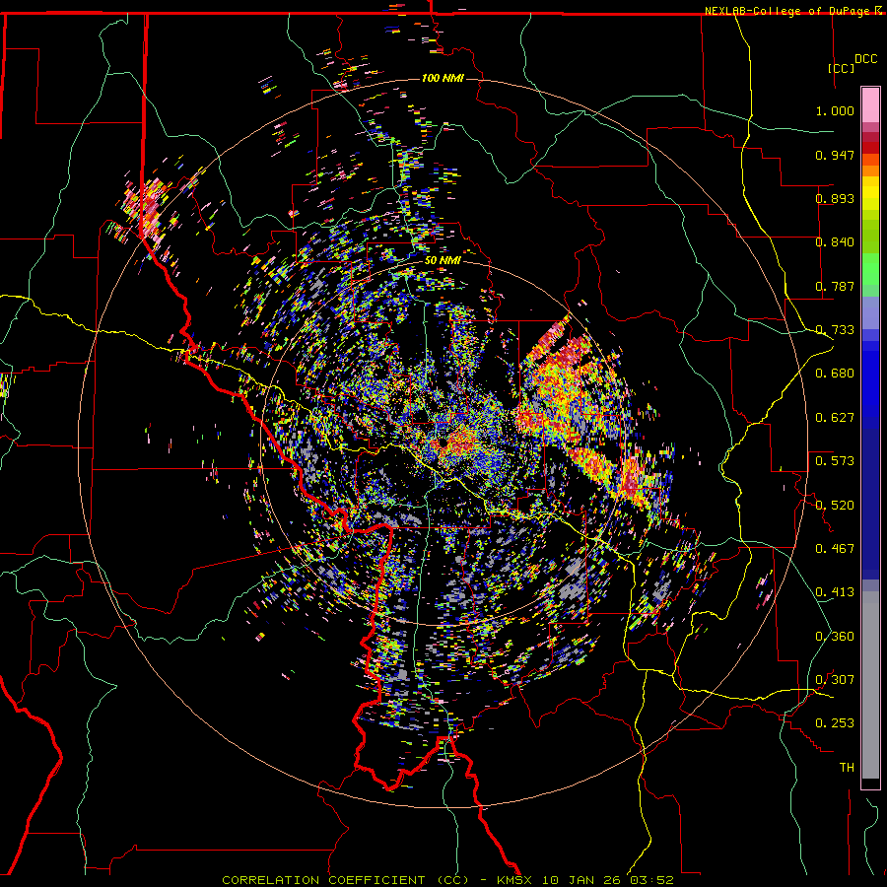Viewport: 887px width, 887px height.
Task: Click the 0.733 legend value
Action: (x=835, y=330)
